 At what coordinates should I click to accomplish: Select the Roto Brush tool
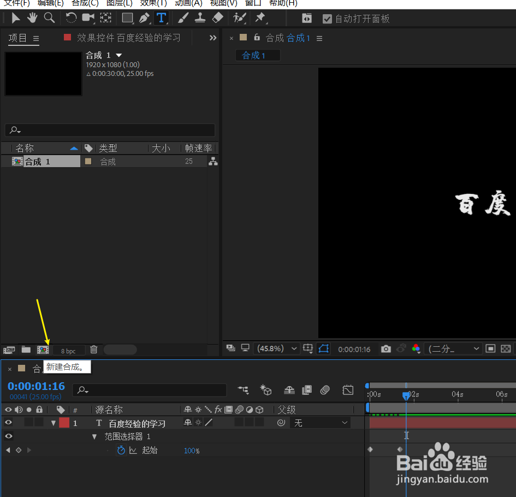pos(240,18)
